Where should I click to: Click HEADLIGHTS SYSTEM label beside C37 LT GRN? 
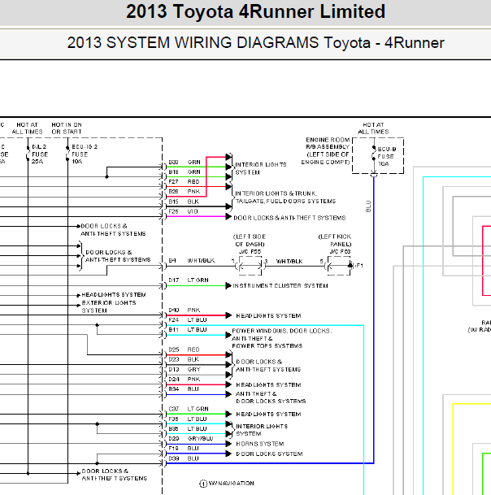point(268,414)
